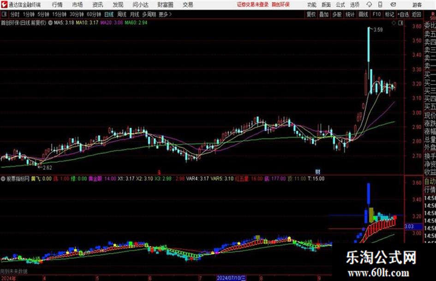
Task: Click the +自选 add to watchlist button
Action: pos(403,14)
